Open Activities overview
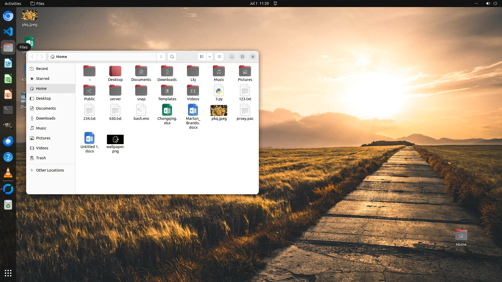The height and width of the screenshot is (282, 502). coord(13,3)
